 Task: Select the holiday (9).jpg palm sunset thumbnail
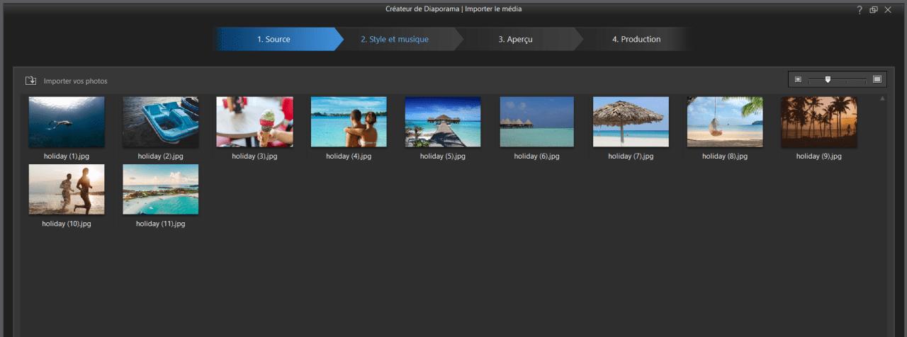click(819, 122)
